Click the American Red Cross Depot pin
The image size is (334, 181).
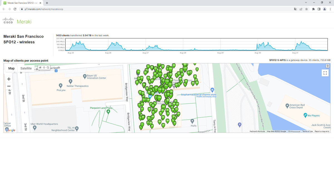click(x=288, y=106)
